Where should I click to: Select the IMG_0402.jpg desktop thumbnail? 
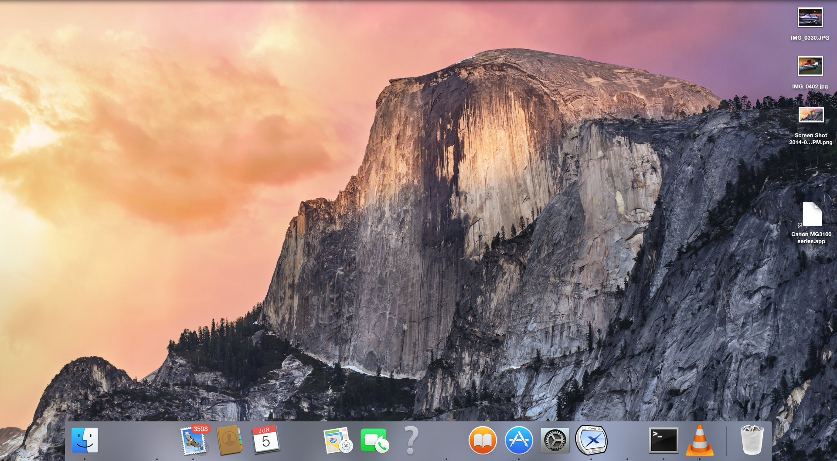point(810,66)
